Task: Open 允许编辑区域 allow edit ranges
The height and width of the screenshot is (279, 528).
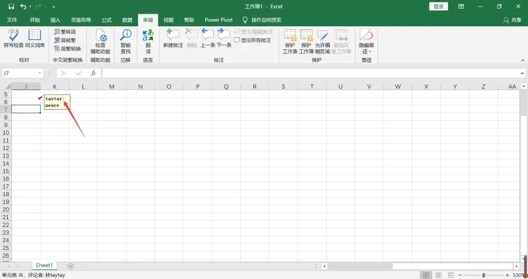Action: 323,41
